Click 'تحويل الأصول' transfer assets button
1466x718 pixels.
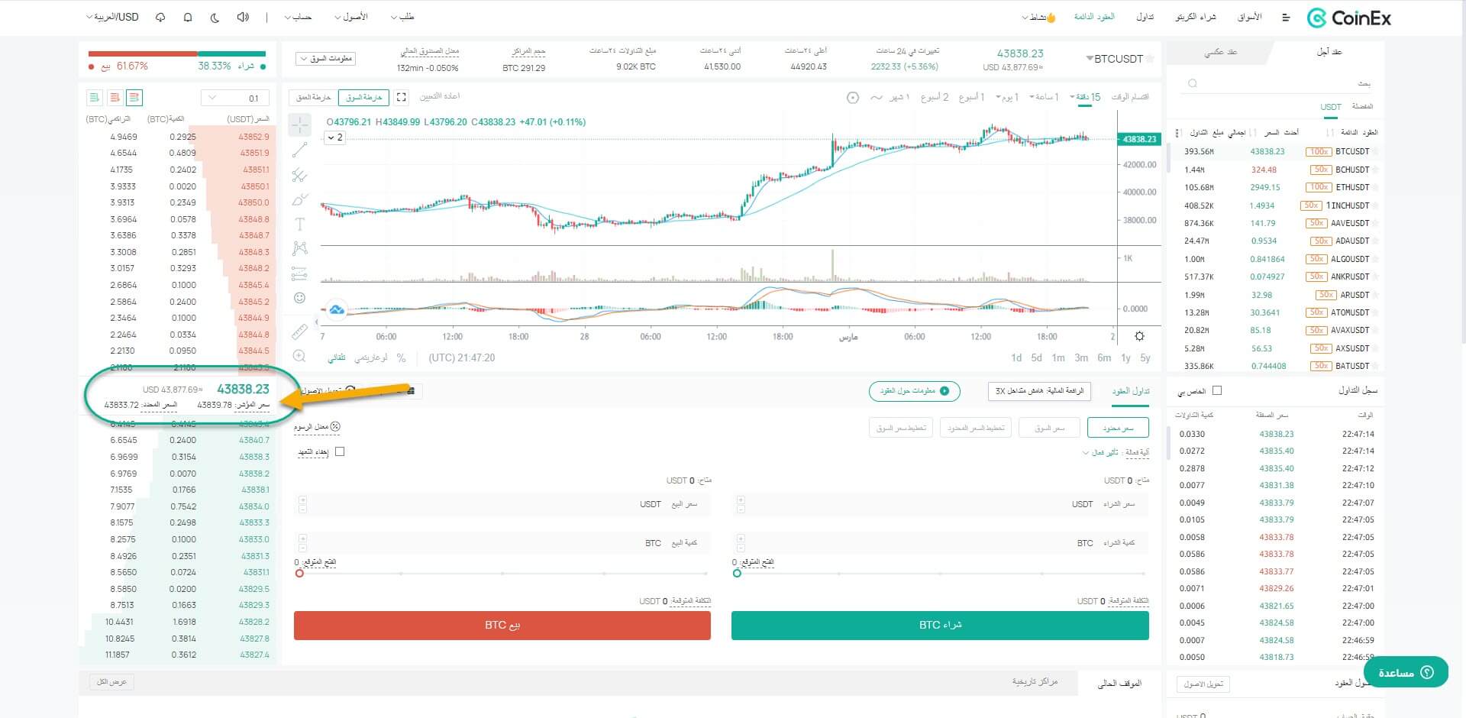(x=1203, y=684)
